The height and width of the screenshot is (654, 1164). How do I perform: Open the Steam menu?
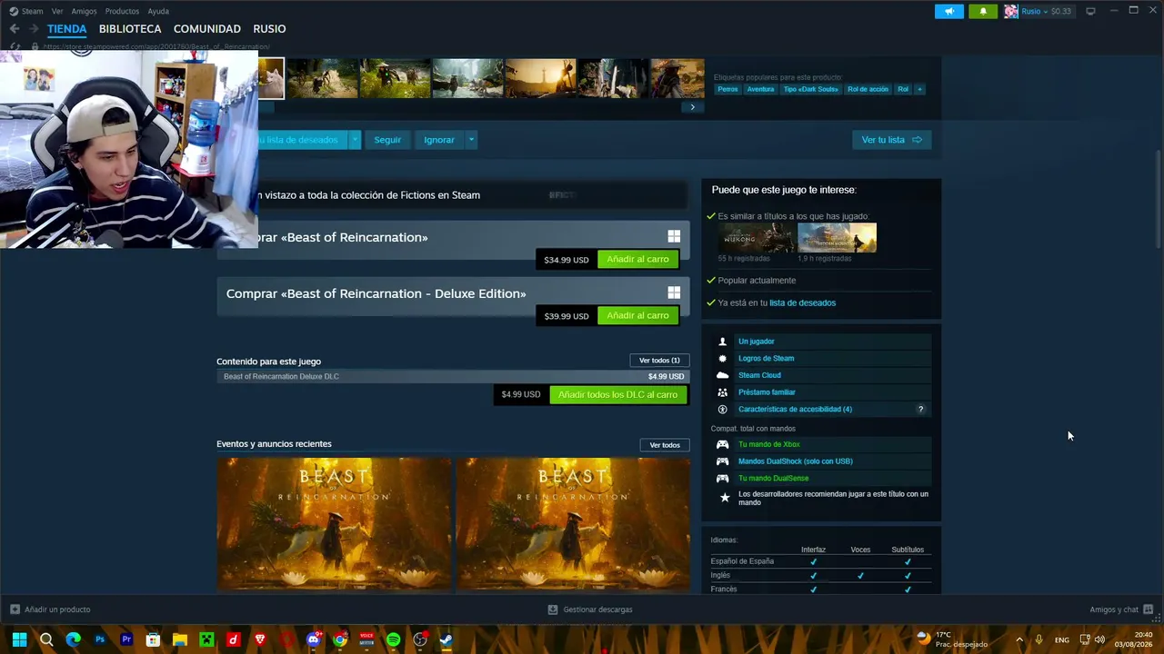pyautogui.click(x=32, y=11)
